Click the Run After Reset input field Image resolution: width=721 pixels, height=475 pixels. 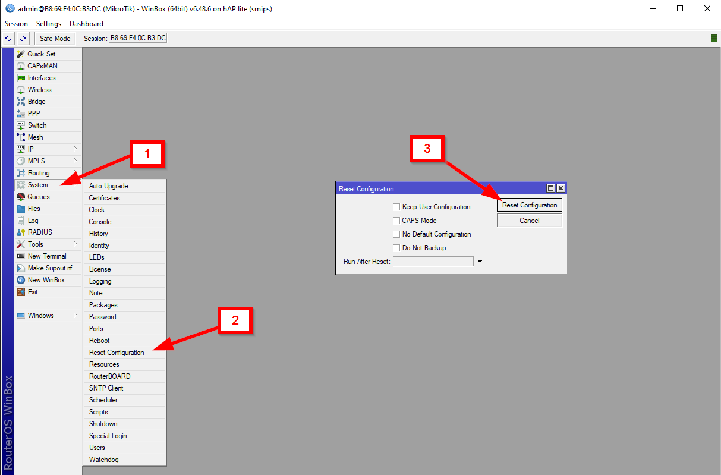(x=433, y=262)
